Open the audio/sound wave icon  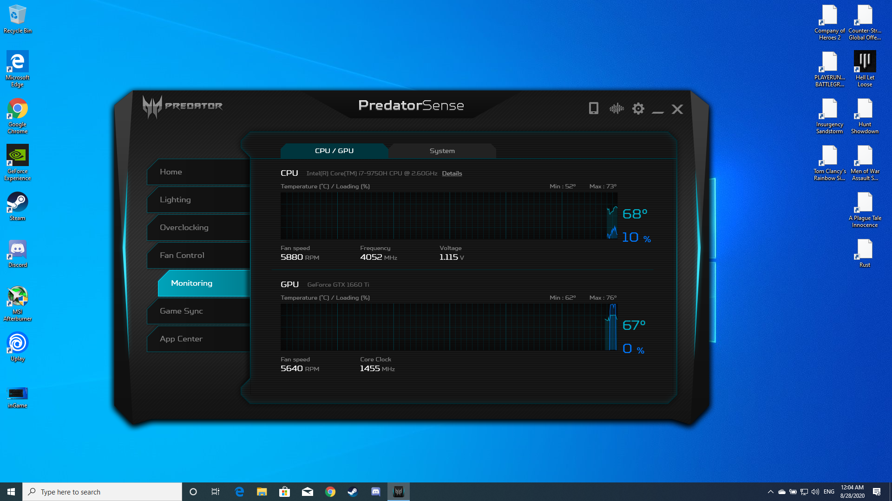(617, 109)
